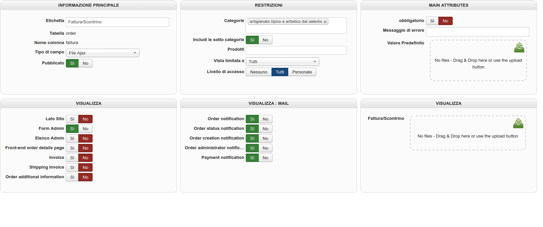Viewport: 543px width, 227px height.
Task: Set Order administrator notification to No
Action: pyautogui.click(x=265, y=148)
